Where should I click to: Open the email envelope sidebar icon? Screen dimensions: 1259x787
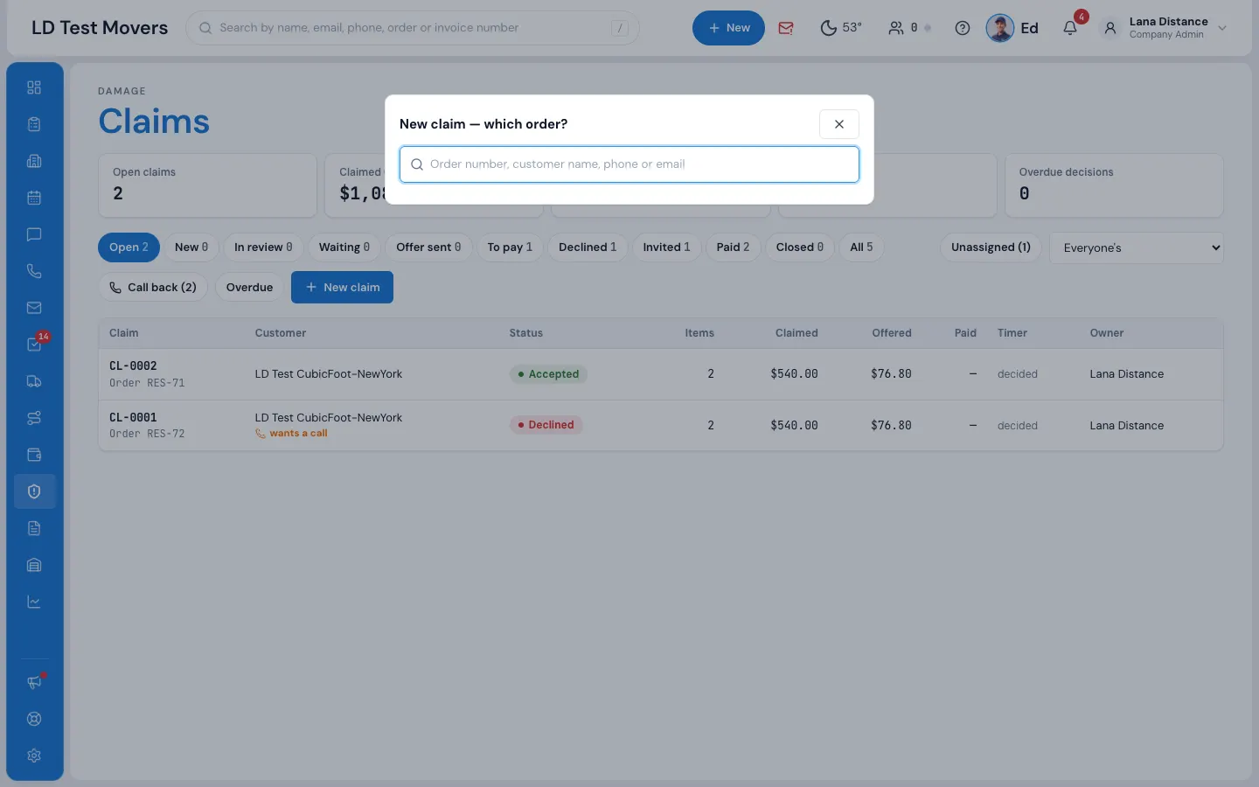coord(34,308)
